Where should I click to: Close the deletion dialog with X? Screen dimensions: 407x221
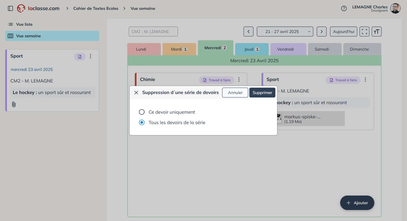point(136,93)
